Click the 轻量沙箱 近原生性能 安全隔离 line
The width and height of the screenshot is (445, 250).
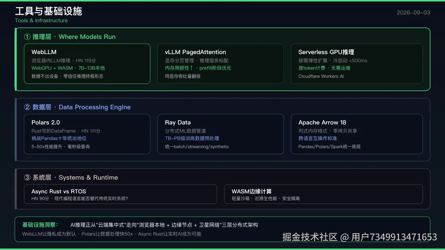pyautogui.click(x=266, y=199)
